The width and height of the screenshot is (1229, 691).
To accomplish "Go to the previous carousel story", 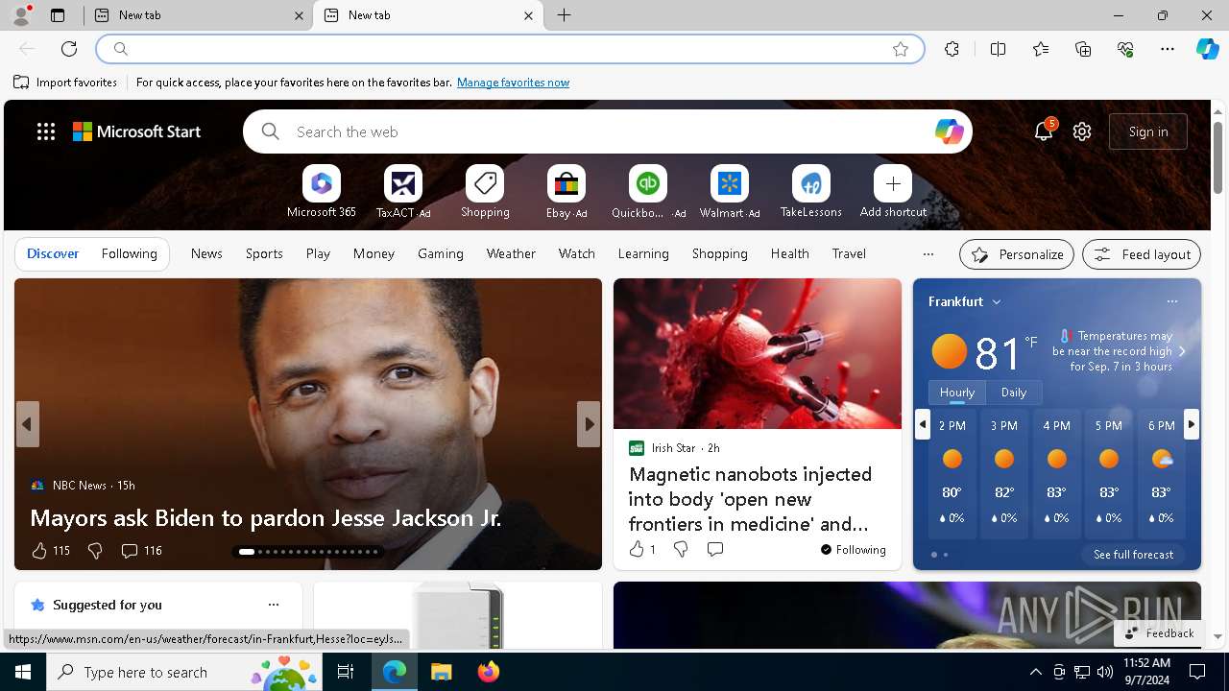I will click(x=28, y=424).
